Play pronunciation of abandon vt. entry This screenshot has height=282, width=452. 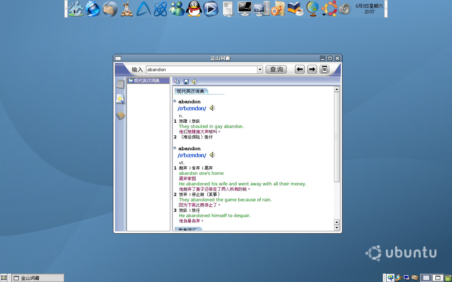[x=212, y=155]
